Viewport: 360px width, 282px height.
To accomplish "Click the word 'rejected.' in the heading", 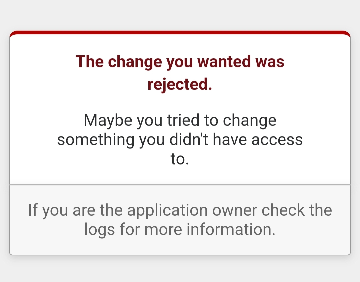I will (x=180, y=84).
